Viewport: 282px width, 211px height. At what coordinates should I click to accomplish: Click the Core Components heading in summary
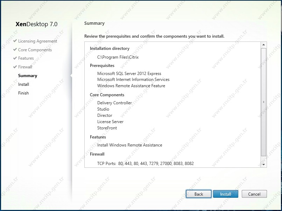107,95
